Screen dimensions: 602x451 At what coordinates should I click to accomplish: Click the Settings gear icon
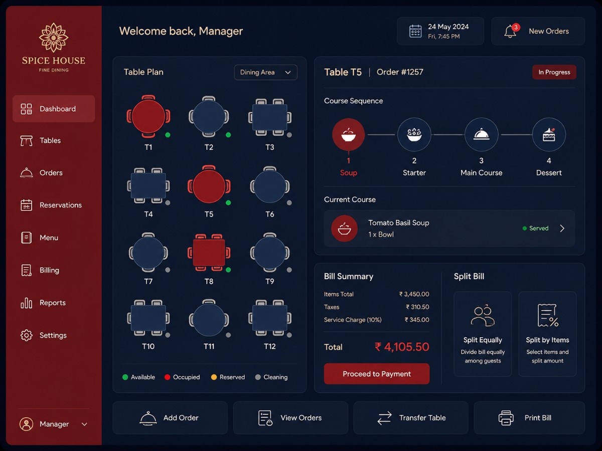[26, 335]
